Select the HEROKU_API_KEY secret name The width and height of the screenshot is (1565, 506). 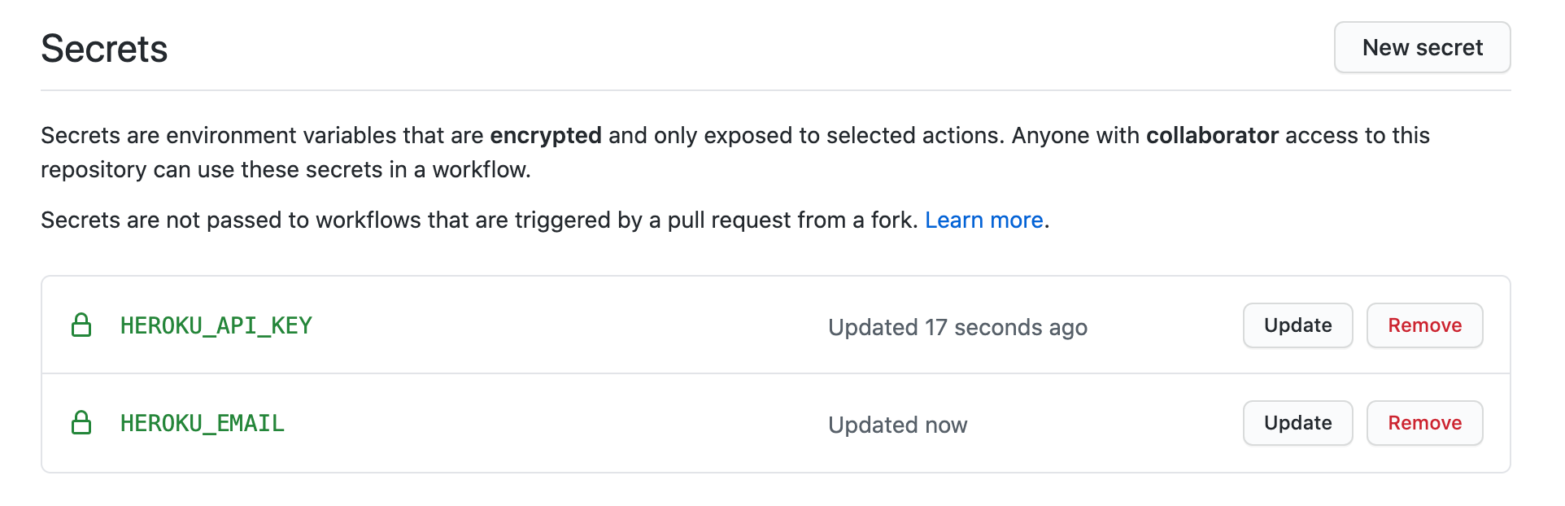click(216, 325)
